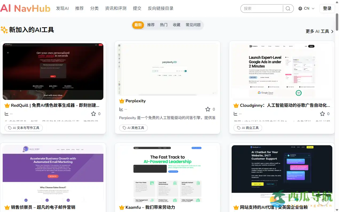Screen dimensions: 339x212
Task: Toggle the favorite star on the Cloudginny card
Action: pyautogui.click(x=322, y=113)
